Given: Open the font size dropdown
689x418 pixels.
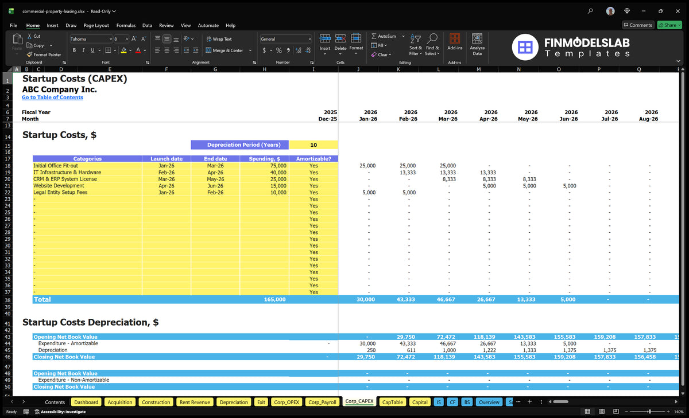Looking at the screenshot, I should [x=126, y=39].
